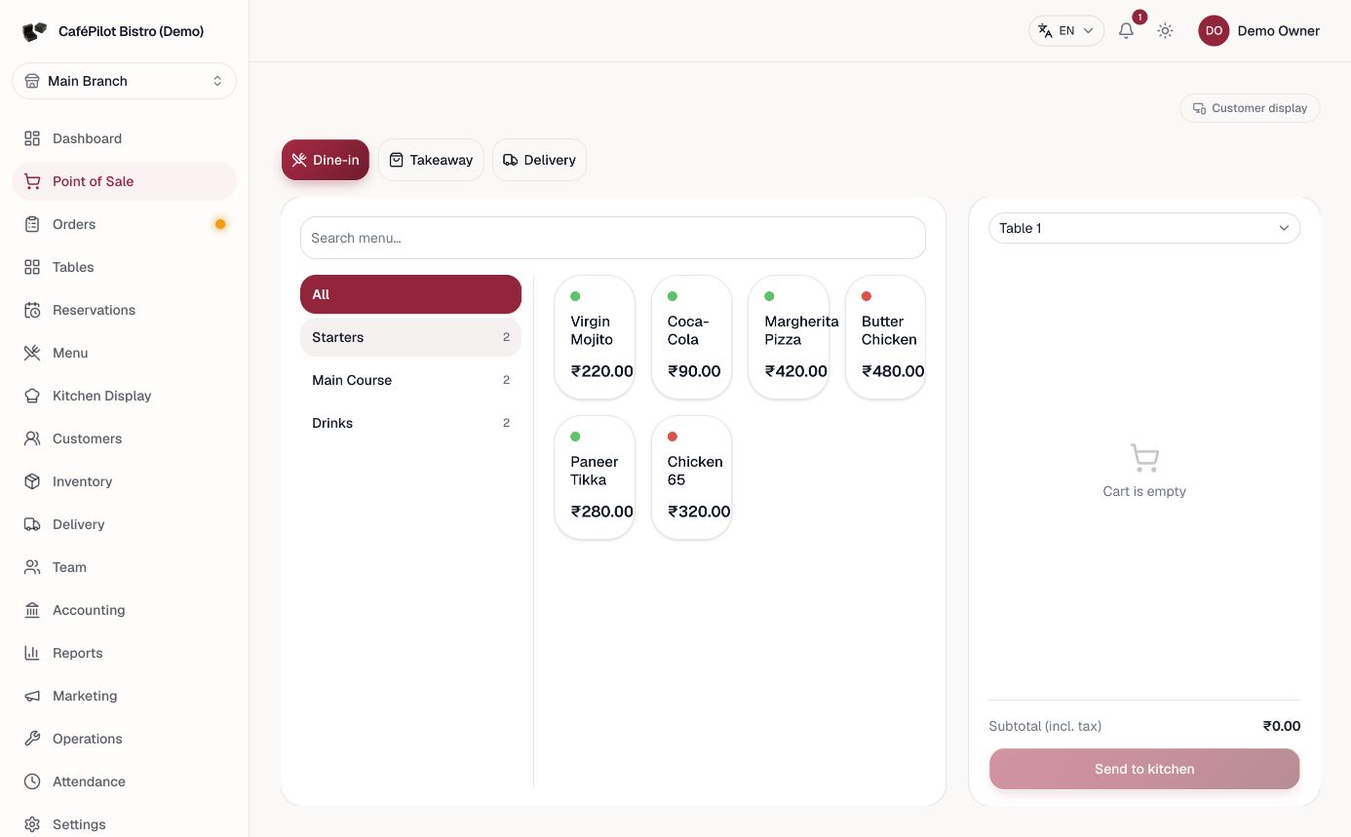Add Virgin Mojito to the cart
Image resolution: width=1351 pixels, height=837 pixels.
595,337
